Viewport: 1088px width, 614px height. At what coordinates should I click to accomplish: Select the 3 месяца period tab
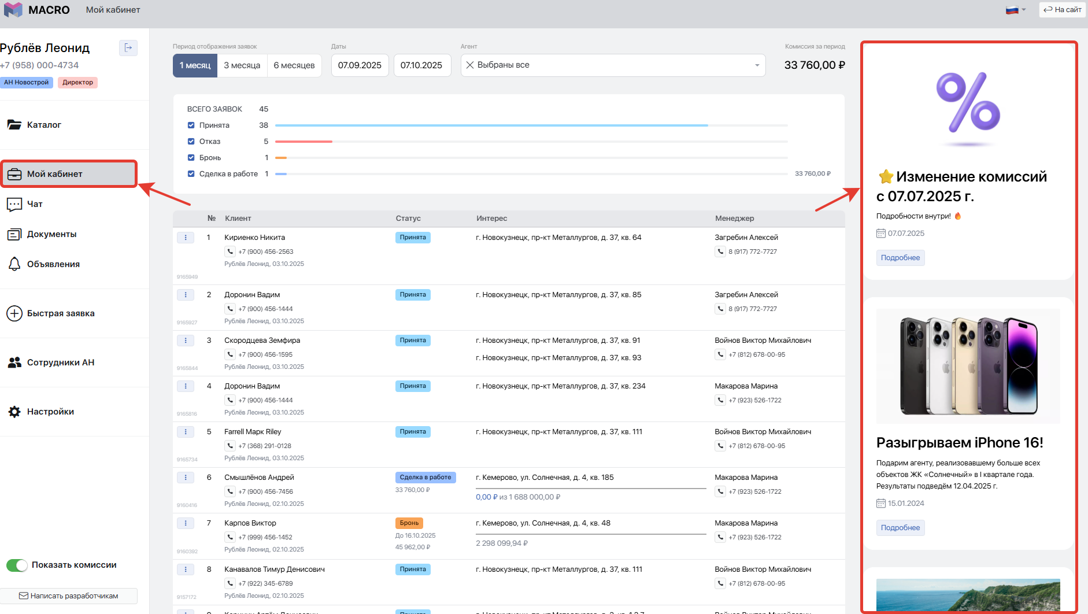pos(242,65)
